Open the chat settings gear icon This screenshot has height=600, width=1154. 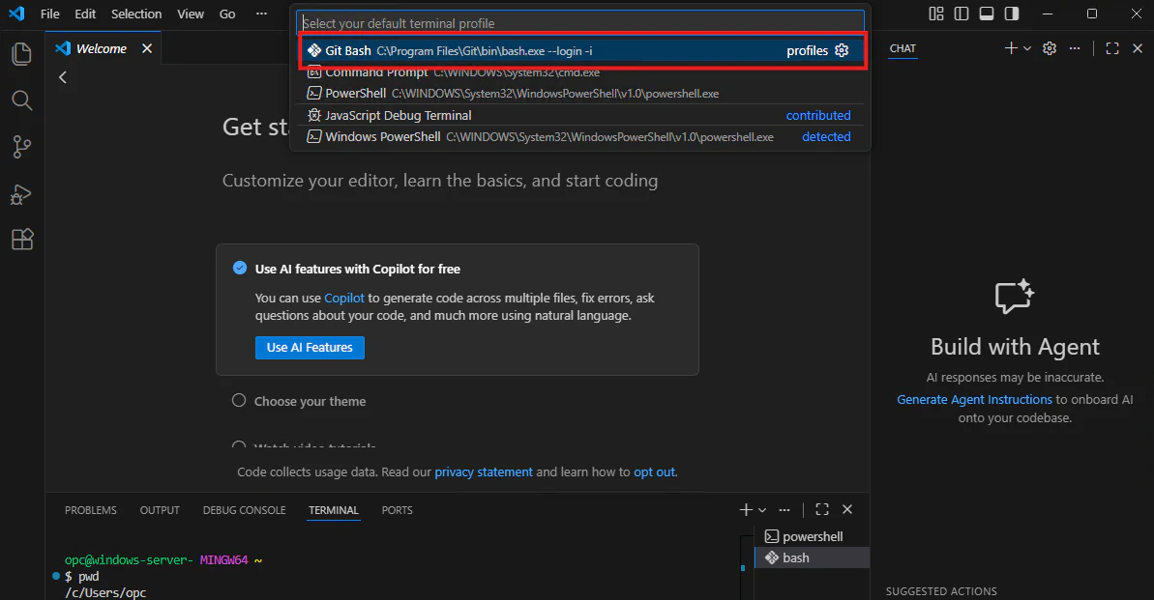tap(1050, 47)
